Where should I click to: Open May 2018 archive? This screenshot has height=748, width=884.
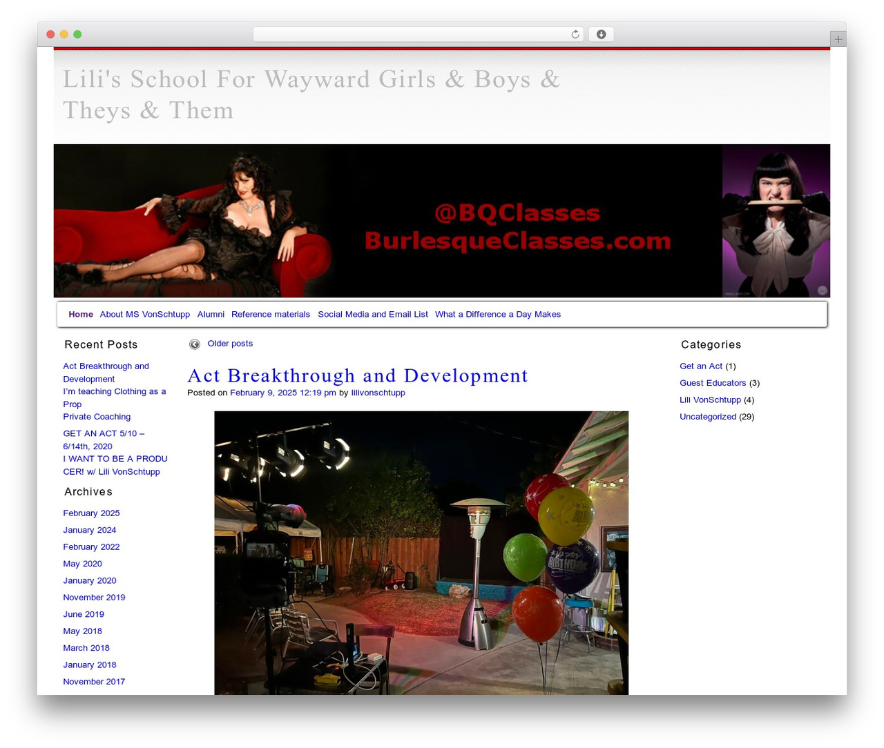click(x=82, y=631)
